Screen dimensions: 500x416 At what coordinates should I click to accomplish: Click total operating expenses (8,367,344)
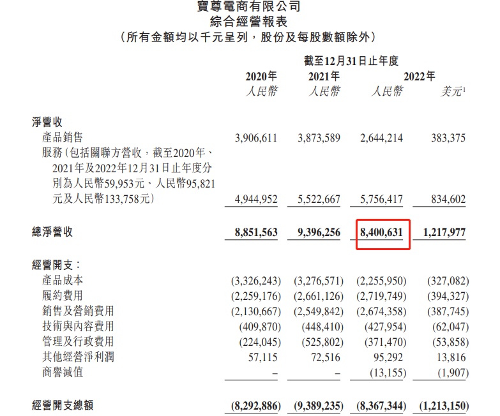pos(381,406)
